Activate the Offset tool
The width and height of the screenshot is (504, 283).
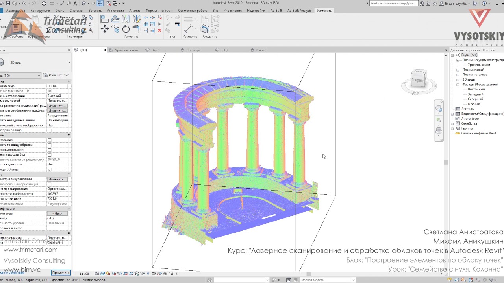pos(115,19)
